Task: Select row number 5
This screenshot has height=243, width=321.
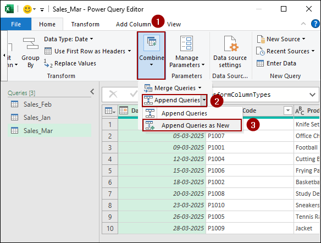Action: (x=110, y=170)
